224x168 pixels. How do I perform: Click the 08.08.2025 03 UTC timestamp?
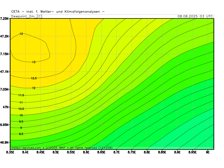[x=195, y=16]
